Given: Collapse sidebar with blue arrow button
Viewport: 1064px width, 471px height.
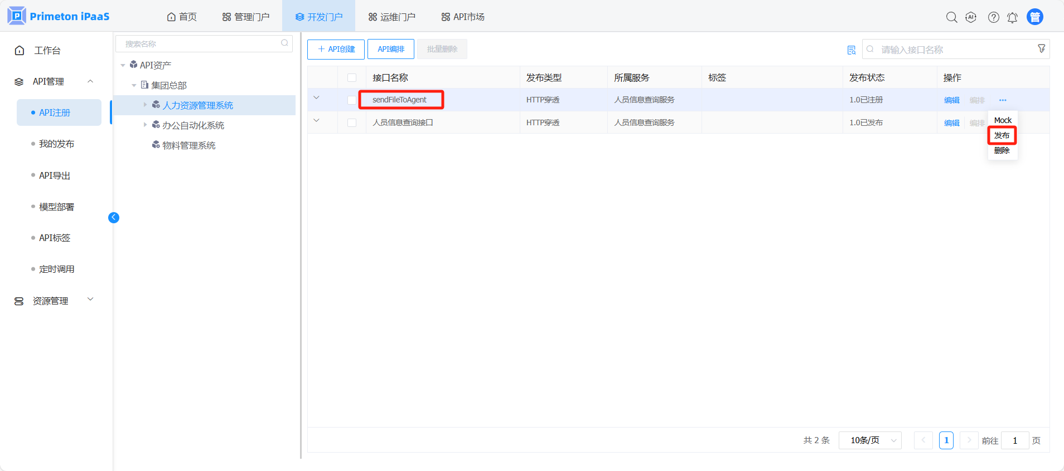Looking at the screenshot, I should 114,218.
